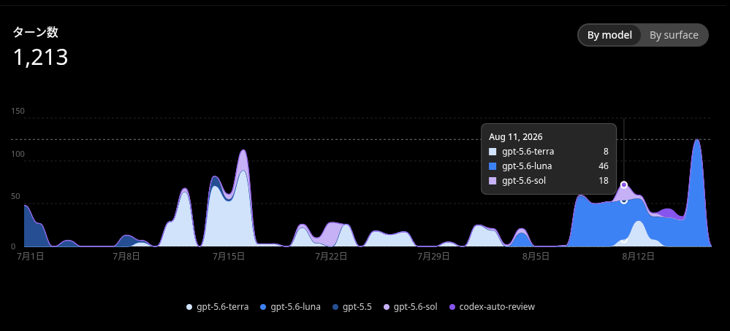Toggle gpt-5.6-luna legend dot
Screen dimensions: 730x331
[263, 307]
